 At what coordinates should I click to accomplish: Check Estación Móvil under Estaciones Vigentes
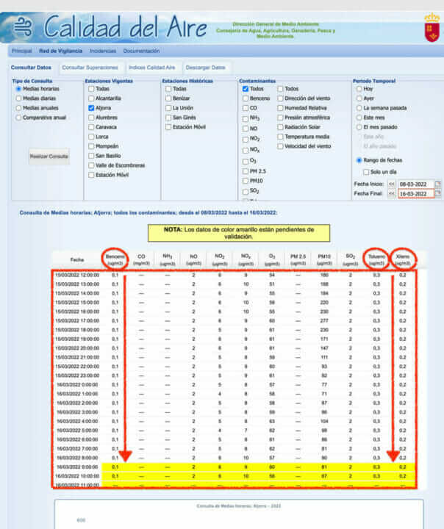(91, 175)
